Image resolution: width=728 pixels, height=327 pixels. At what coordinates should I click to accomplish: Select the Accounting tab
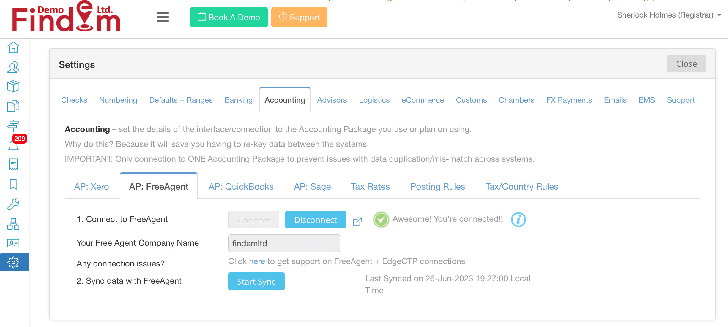tap(285, 100)
